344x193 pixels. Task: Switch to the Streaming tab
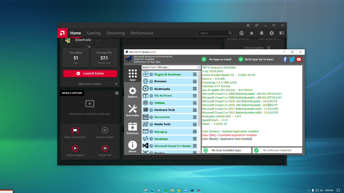coord(116,33)
